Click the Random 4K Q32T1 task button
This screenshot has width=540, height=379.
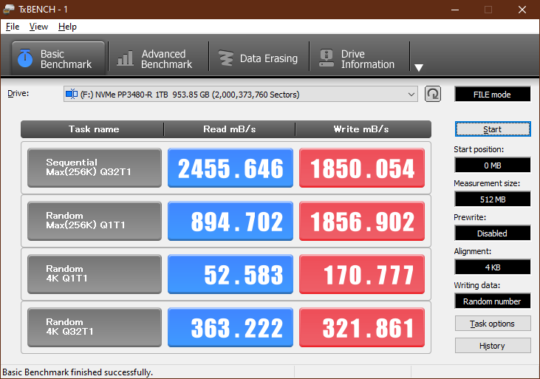(95, 327)
